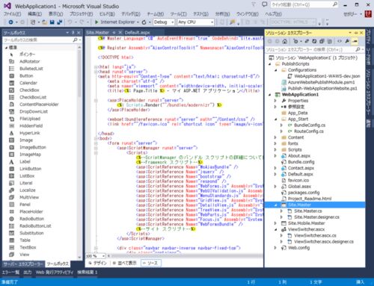Open the 出力 (Output) panel tab
This screenshot has width=374, height=286.
(x=28, y=273)
